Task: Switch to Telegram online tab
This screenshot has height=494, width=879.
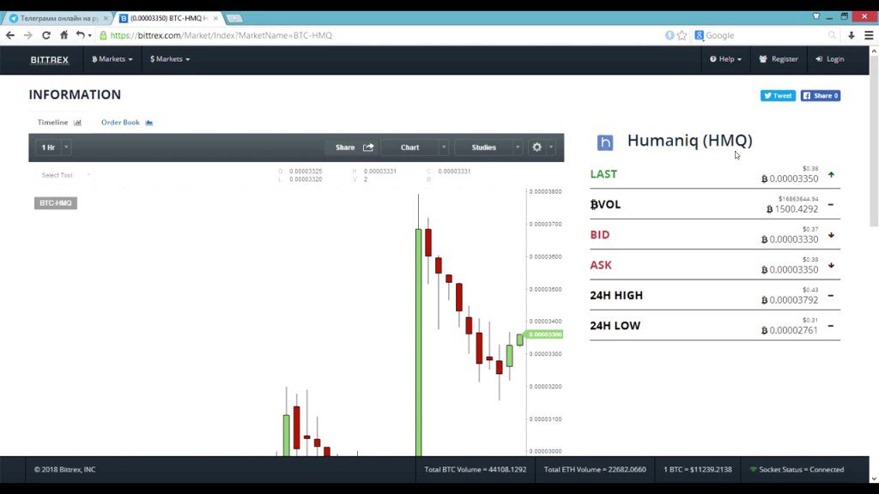Action: coord(58,19)
